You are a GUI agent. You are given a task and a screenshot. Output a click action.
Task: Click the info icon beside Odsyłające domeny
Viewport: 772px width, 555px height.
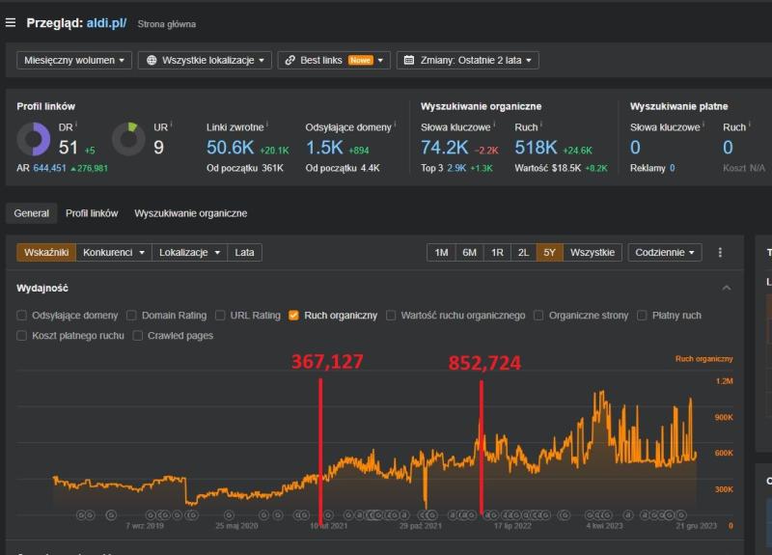coord(397,125)
